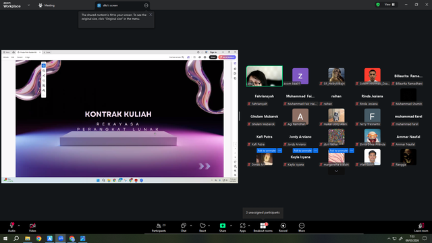Unmute using the Audio microphone icon
Viewport: 432px width, 243px height.
click(11, 225)
